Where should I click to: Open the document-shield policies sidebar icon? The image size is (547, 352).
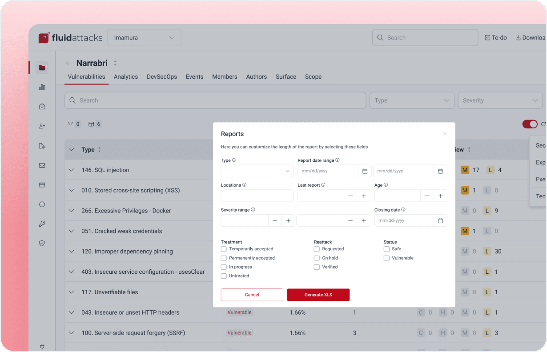click(42, 146)
